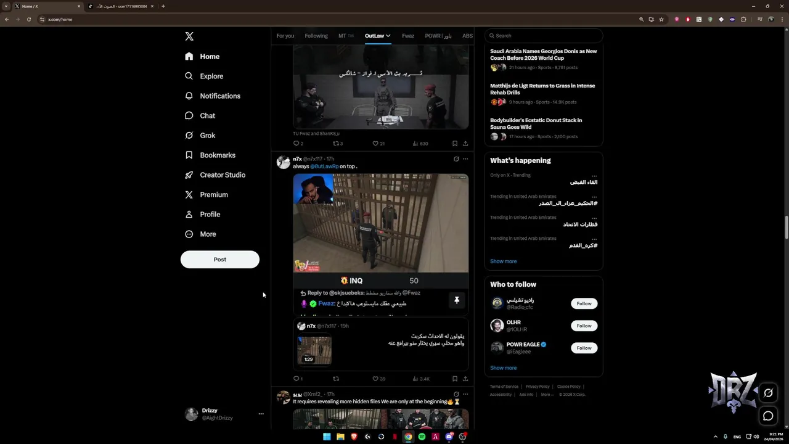View analytics showing 3.4K views

click(x=421, y=379)
